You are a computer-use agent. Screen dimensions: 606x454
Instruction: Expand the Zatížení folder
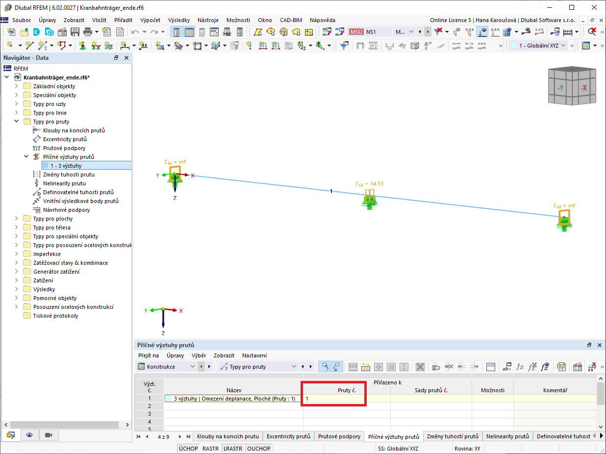pyautogui.click(x=16, y=280)
